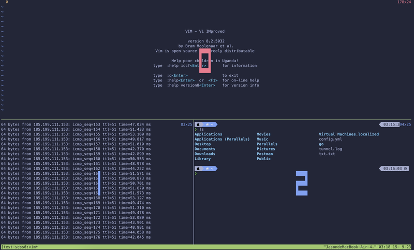Screen dimensions: 414x250
Task: Click the :q<Enter> exit command in Vim
Action: click(x=173, y=76)
